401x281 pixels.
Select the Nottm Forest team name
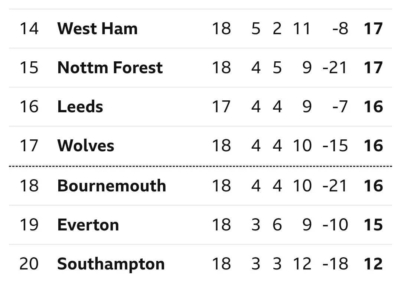pos(110,68)
